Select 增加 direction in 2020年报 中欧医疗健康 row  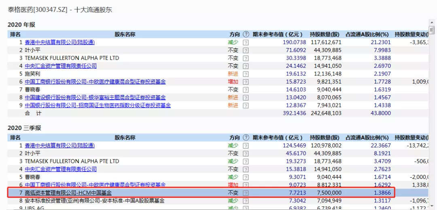[x=233, y=82]
